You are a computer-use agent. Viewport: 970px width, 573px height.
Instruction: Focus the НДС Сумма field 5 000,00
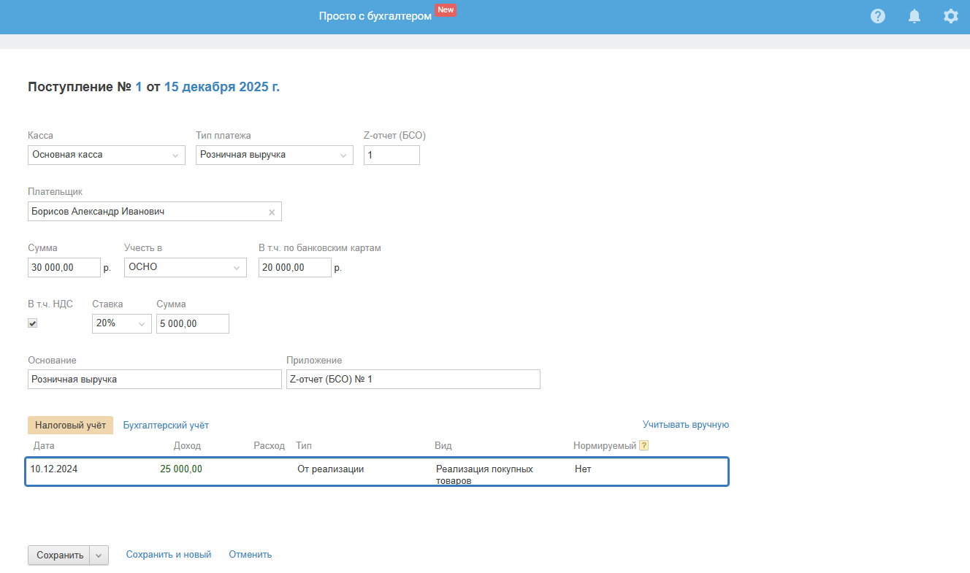(193, 323)
